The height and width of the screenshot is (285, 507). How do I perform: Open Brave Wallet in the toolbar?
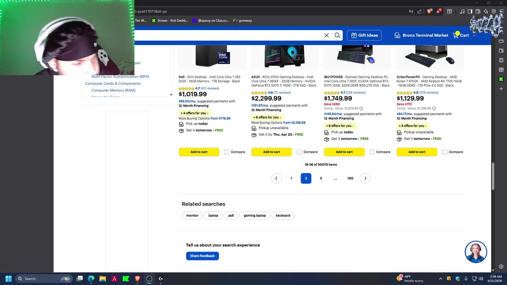click(478, 11)
